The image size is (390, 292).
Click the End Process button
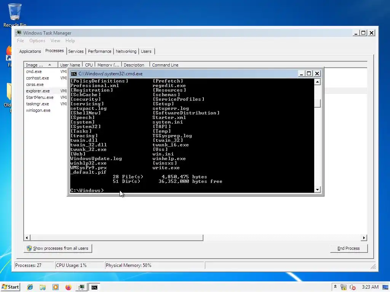click(x=349, y=248)
